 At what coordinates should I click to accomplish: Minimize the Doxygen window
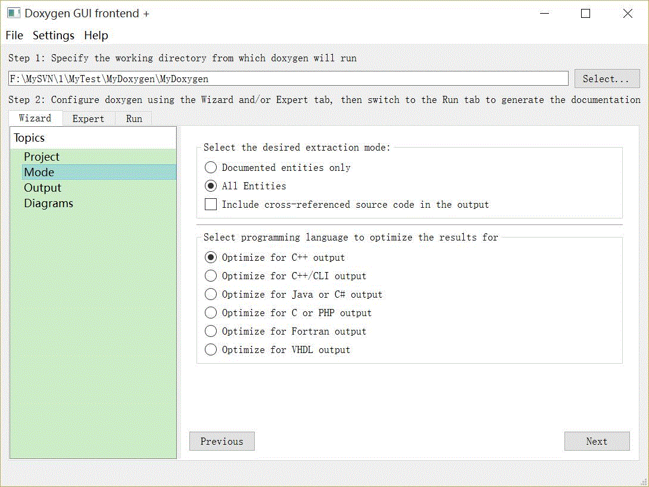(545, 13)
